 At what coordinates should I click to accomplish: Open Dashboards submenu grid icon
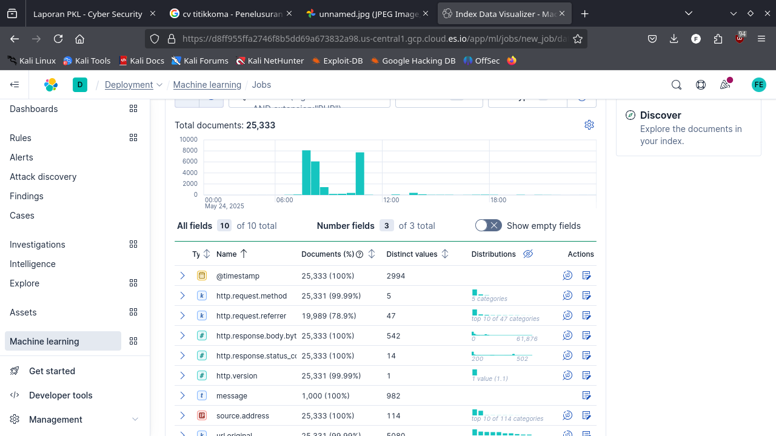point(133,109)
